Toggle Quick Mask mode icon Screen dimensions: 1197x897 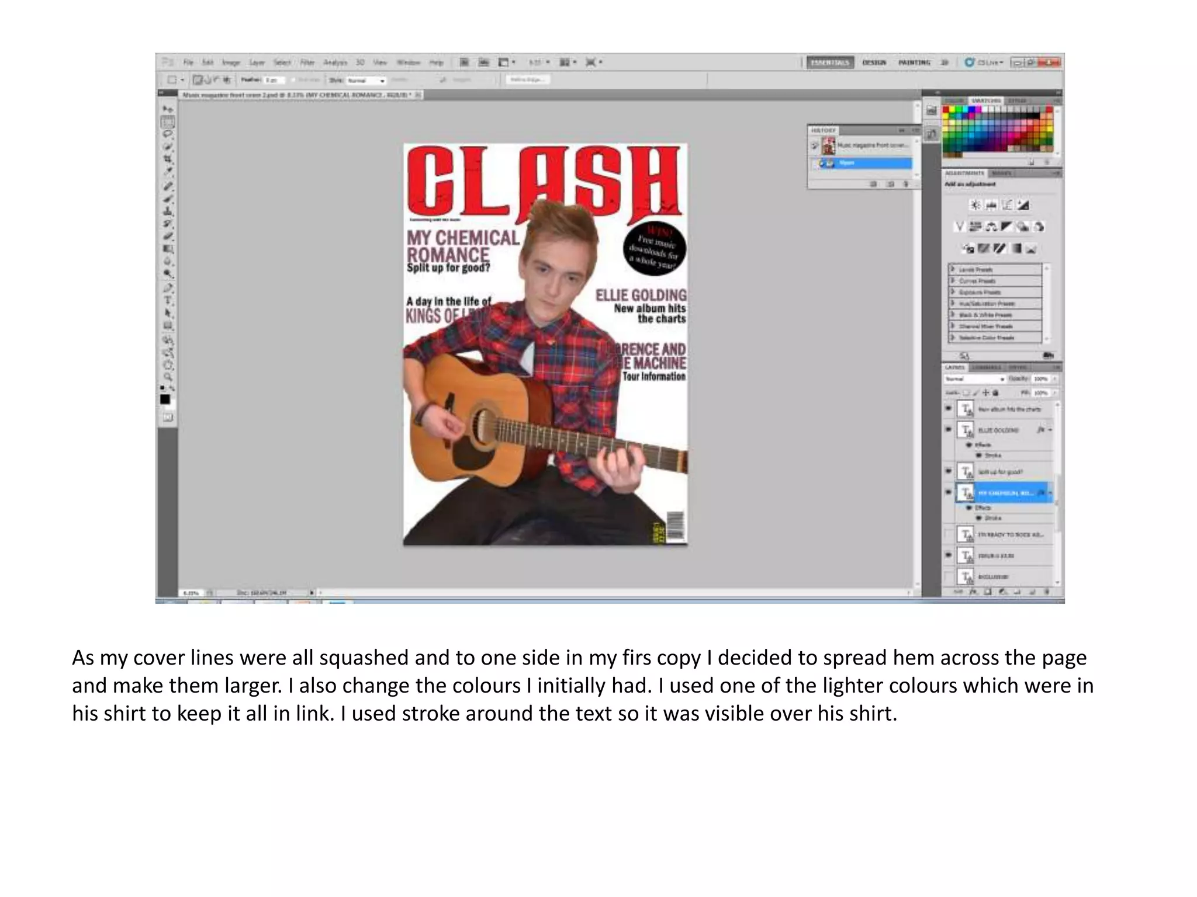[168, 418]
